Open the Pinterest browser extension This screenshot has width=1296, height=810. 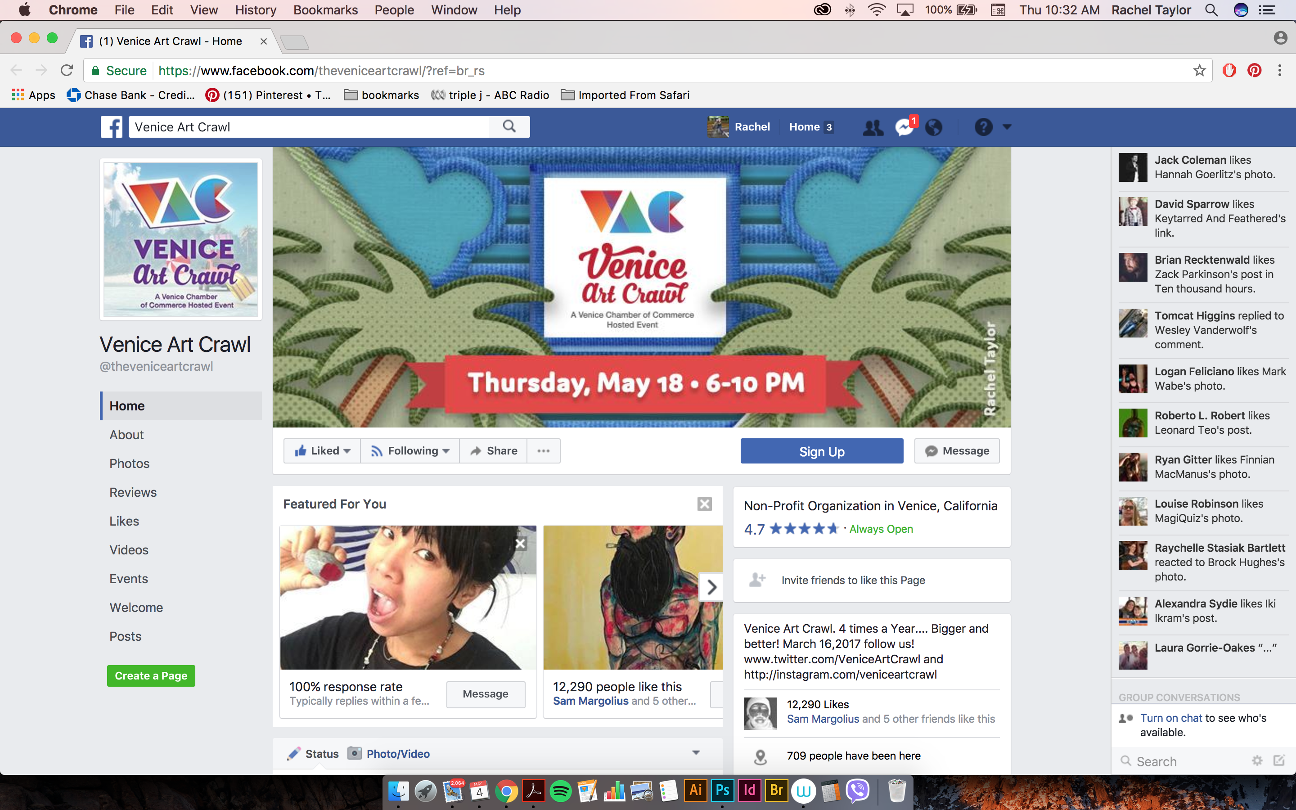click(1254, 71)
